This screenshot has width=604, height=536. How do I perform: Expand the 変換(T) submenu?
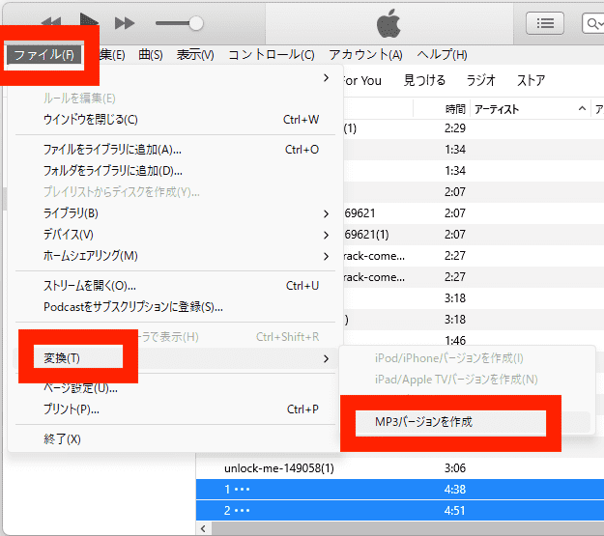[176, 358]
